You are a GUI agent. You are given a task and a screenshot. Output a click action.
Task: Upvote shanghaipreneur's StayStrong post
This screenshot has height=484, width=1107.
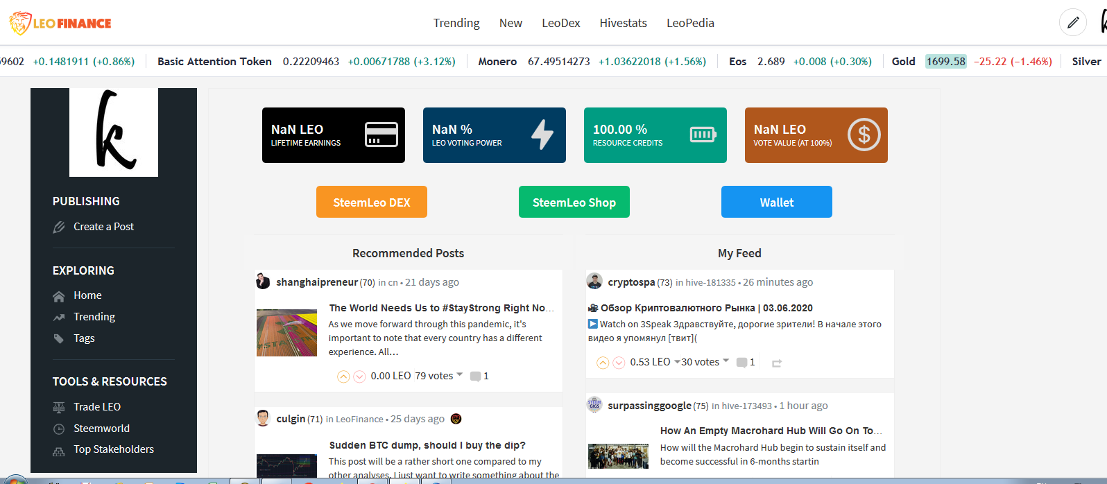tap(343, 377)
